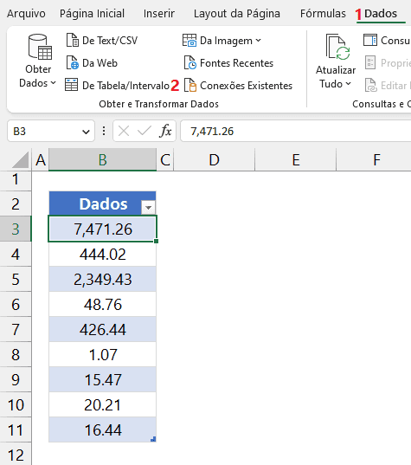This screenshot has height=465, width=411.
Task: Click inside the formula bar field
Action: click(296, 131)
